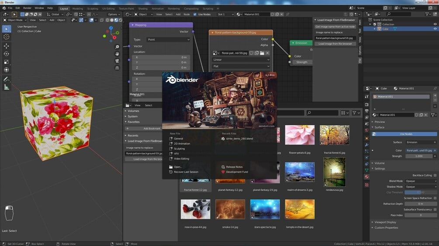The height and width of the screenshot is (246, 439).
Task: Open the Linear interpolation dropdown
Action: pyautogui.click(x=241, y=60)
